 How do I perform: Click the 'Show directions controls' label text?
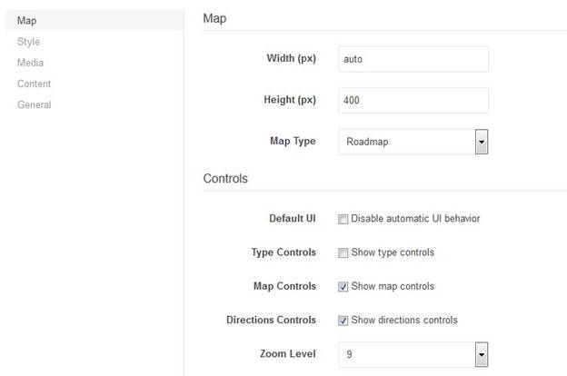coord(404,320)
